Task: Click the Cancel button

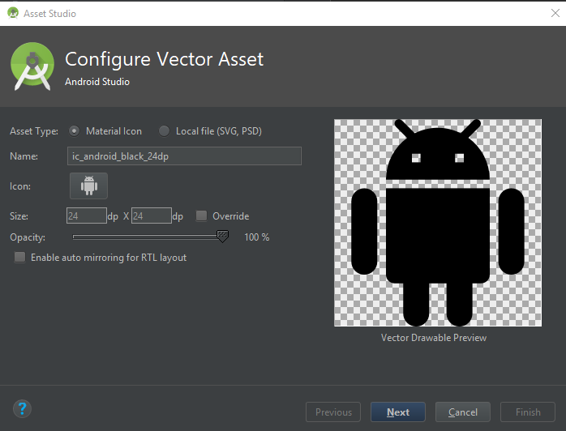Action: point(463,412)
